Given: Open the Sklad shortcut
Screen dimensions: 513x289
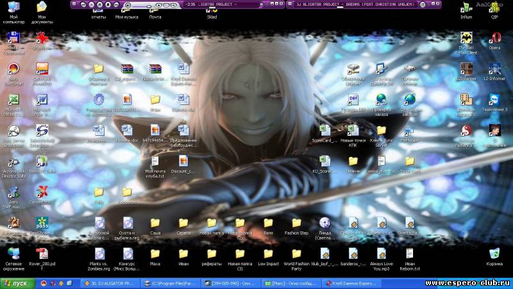Looking at the screenshot, I should tap(212, 13).
